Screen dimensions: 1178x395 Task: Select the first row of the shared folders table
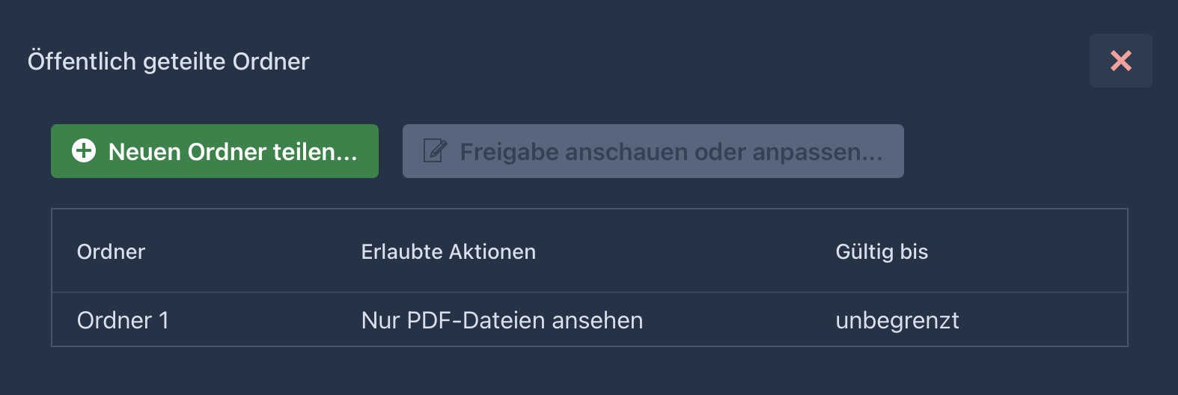(x=589, y=320)
